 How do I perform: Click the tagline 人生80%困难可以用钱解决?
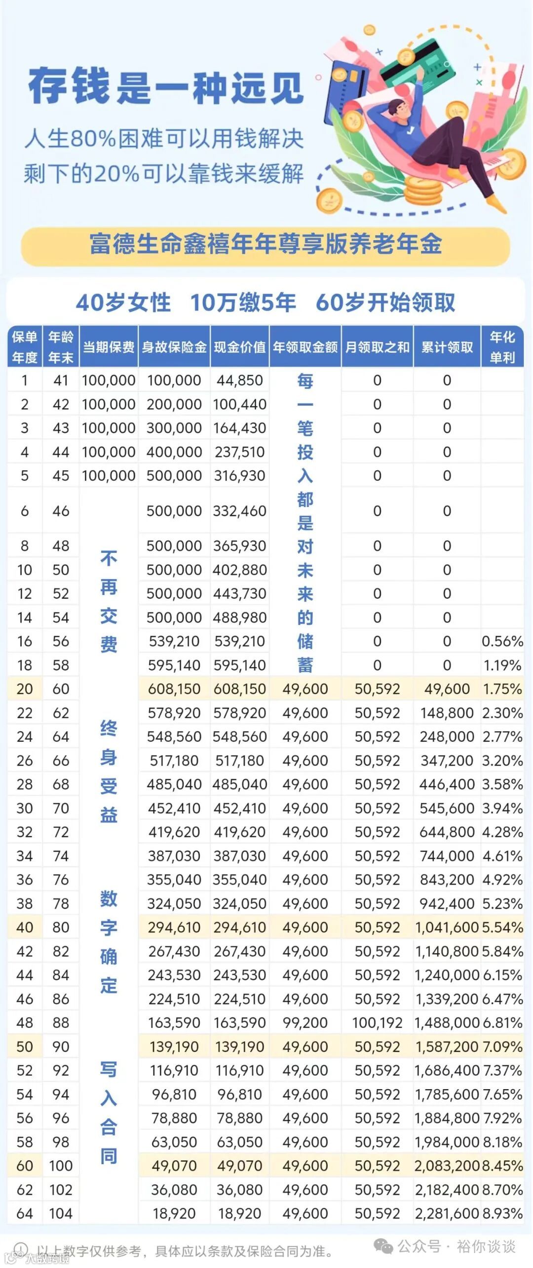coord(164,138)
